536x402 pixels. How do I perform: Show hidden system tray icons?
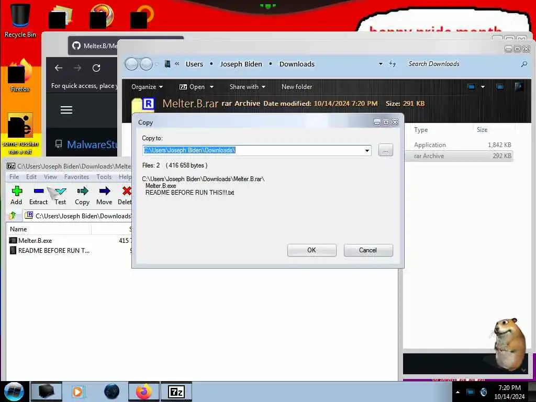tap(457, 392)
